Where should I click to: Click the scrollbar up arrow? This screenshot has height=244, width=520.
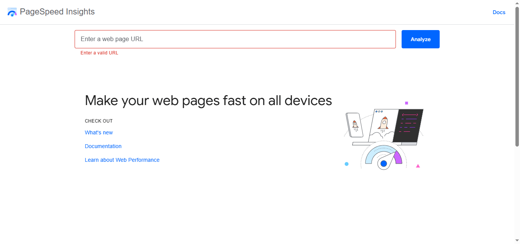pyautogui.click(x=517, y=3)
